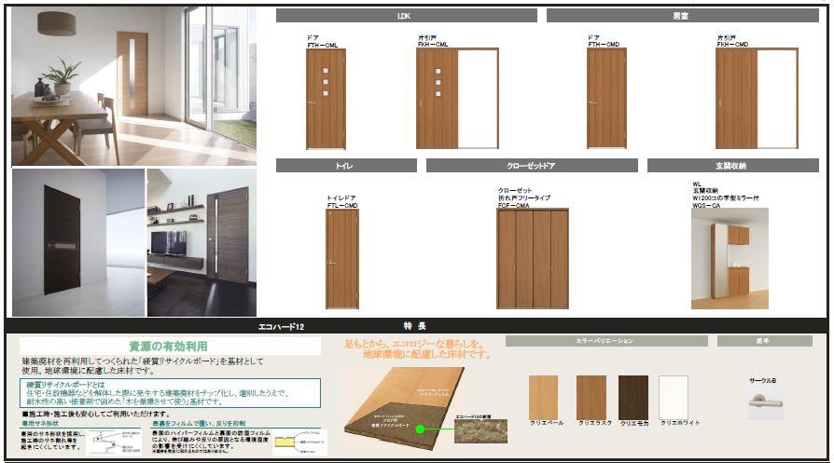Click the FKH-CMD sliding door image
The width and height of the screenshot is (834, 463).
[757, 98]
